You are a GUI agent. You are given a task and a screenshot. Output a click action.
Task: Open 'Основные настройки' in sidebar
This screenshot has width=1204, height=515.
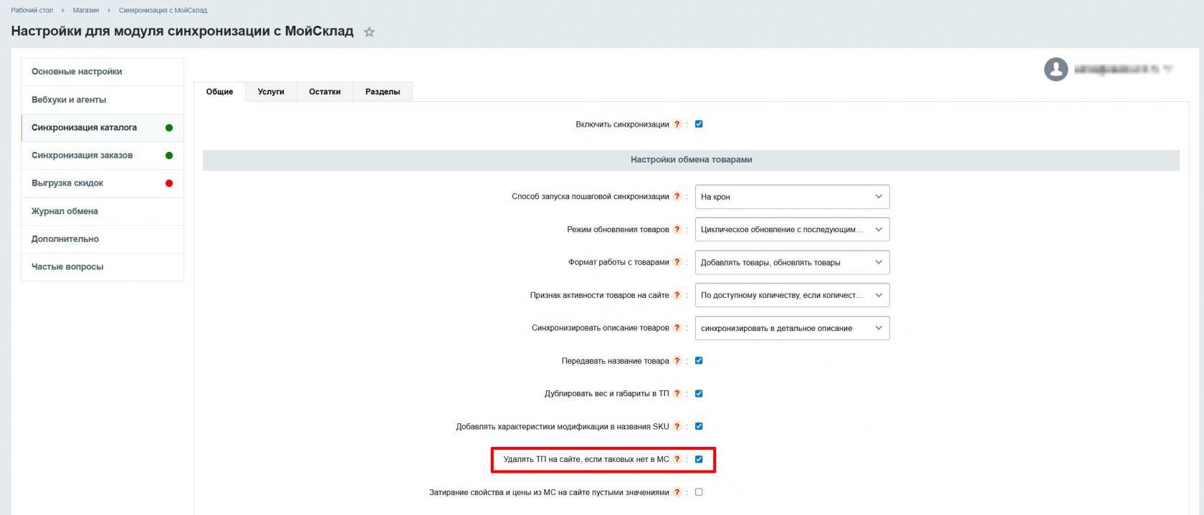pyautogui.click(x=102, y=72)
